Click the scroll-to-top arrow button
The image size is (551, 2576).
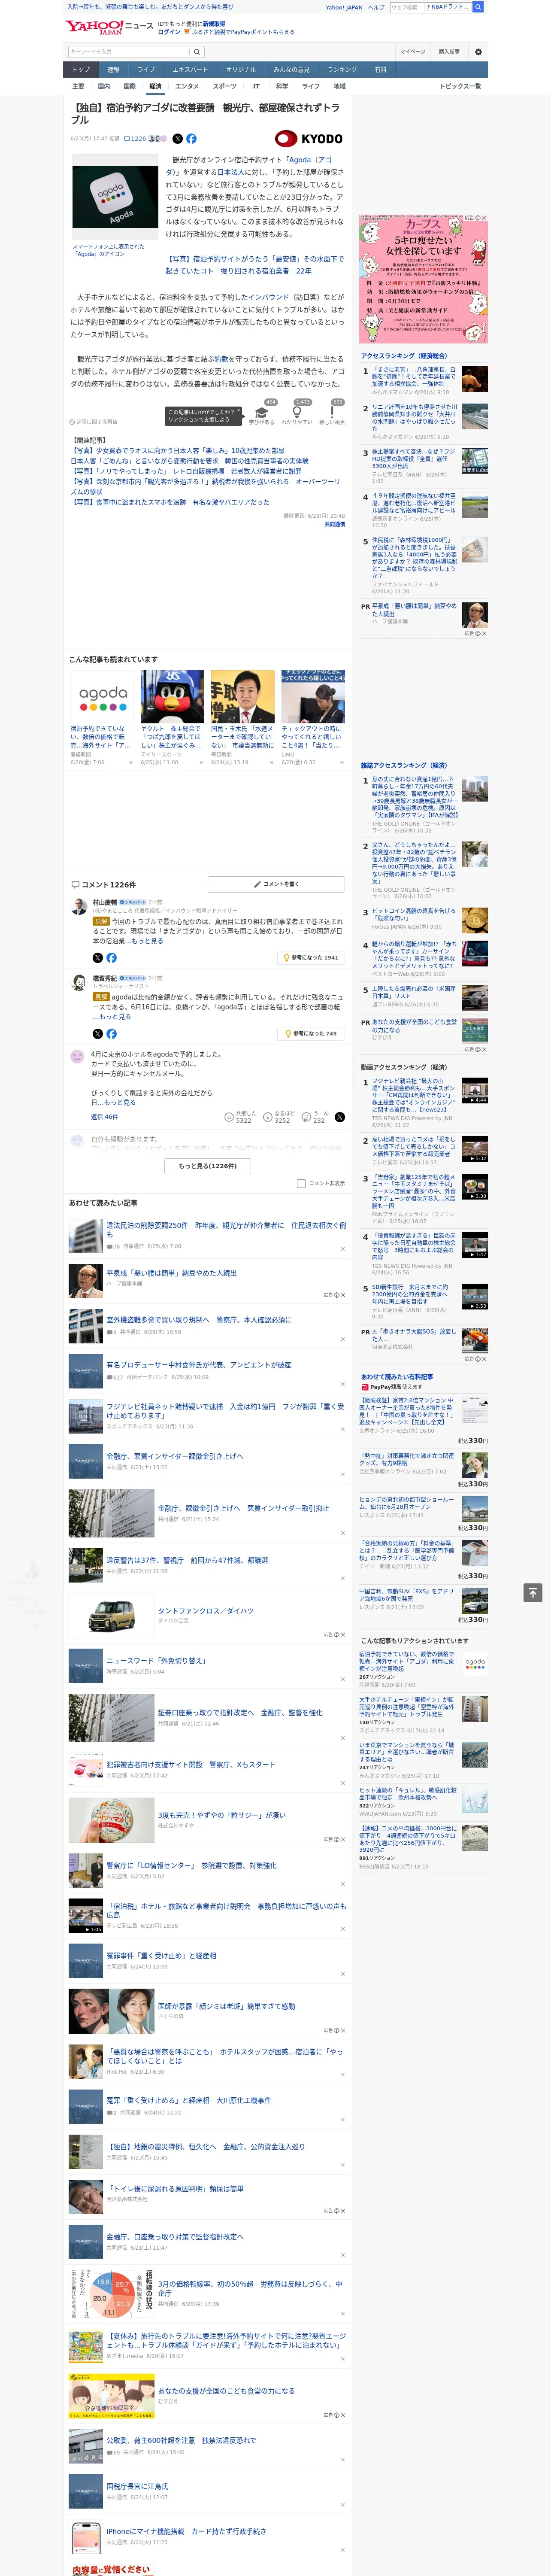click(533, 1593)
